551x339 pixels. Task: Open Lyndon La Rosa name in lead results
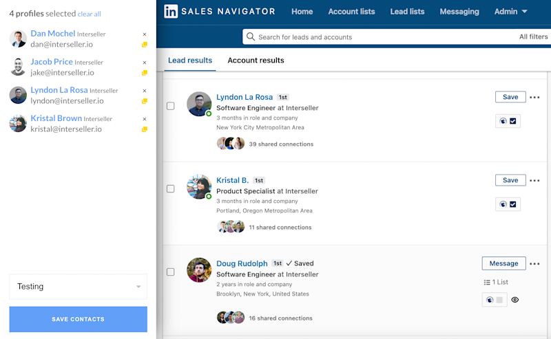pos(245,97)
